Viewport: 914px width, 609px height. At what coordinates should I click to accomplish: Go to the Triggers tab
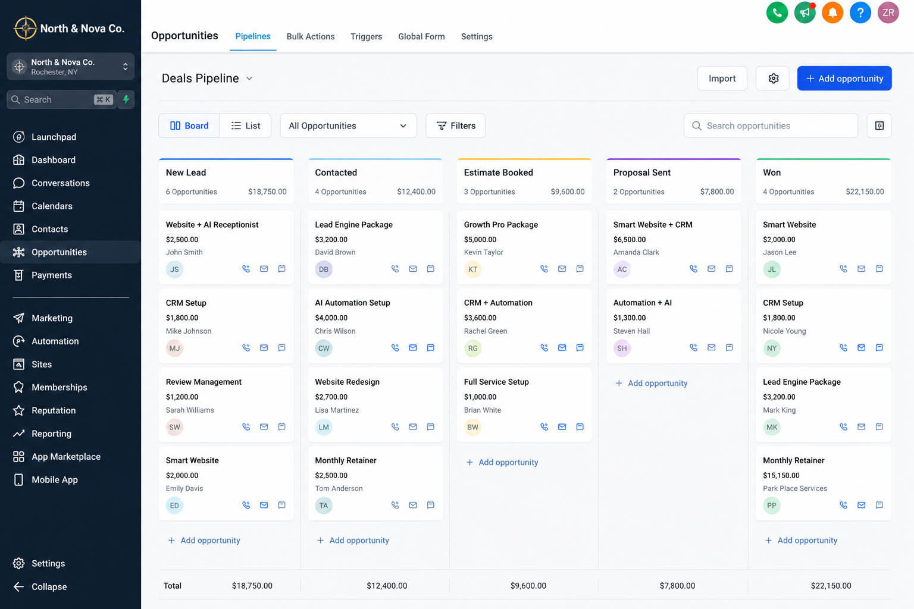pos(367,36)
